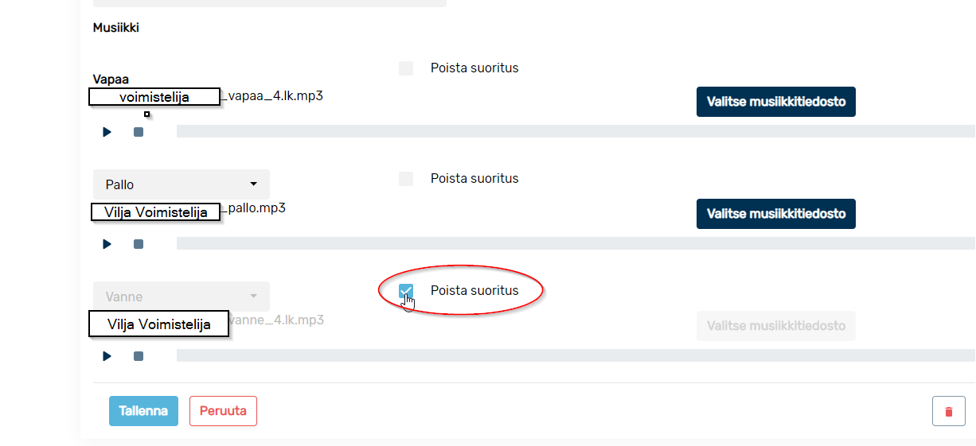The height and width of the screenshot is (446, 976).
Task: Play the Pallo mp3 track
Action: pos(107,244)
